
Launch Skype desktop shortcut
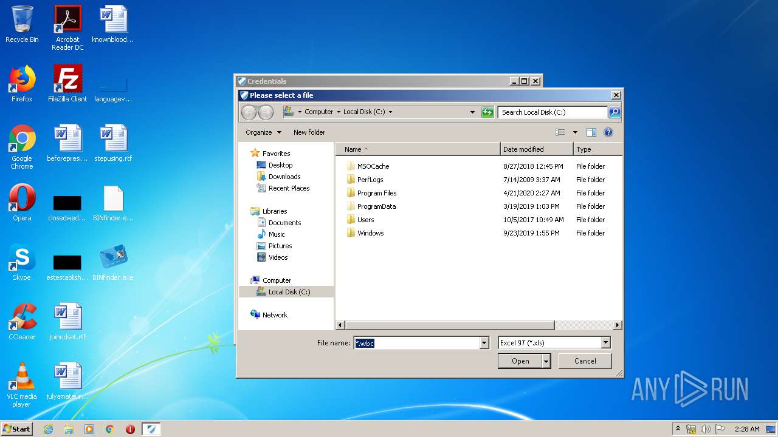click(22, 262)
